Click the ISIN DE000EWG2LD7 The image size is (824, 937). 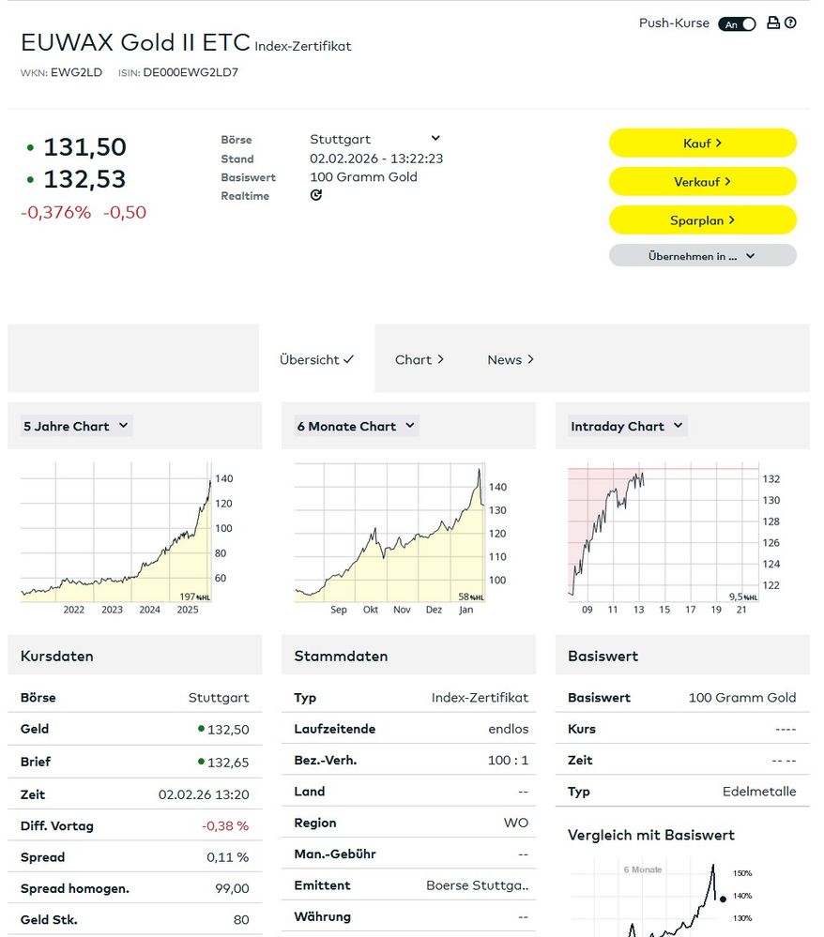[191, 72]
